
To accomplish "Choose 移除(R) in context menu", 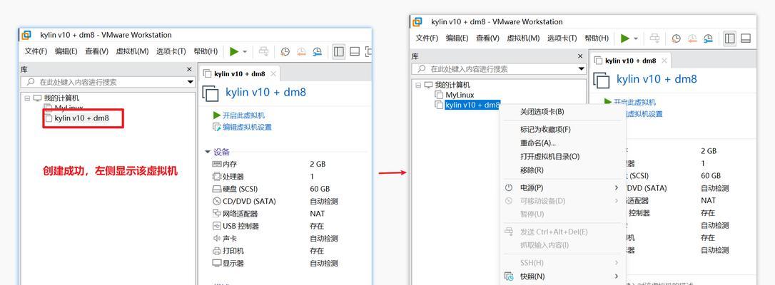I will (x=532, y=170).
